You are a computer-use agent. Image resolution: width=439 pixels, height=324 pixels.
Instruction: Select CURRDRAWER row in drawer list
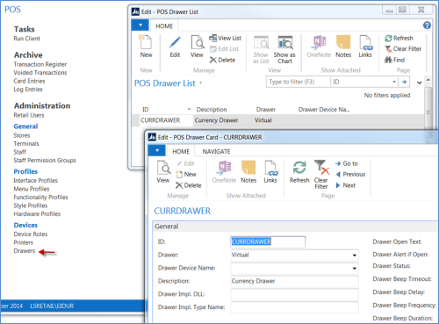point(277,120)
